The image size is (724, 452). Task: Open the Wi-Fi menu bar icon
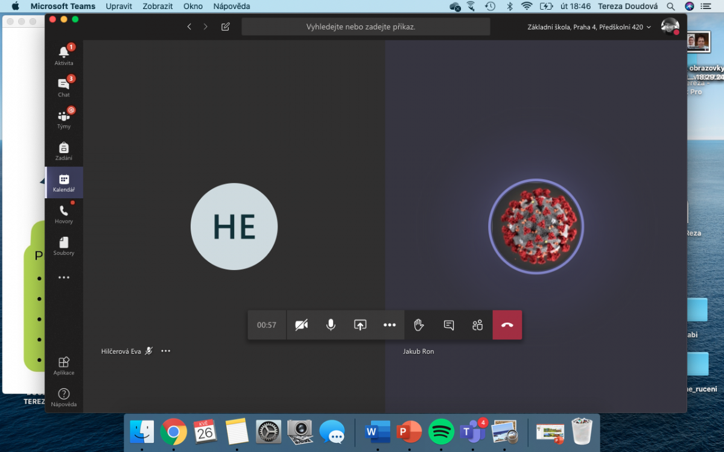[527, 6]
